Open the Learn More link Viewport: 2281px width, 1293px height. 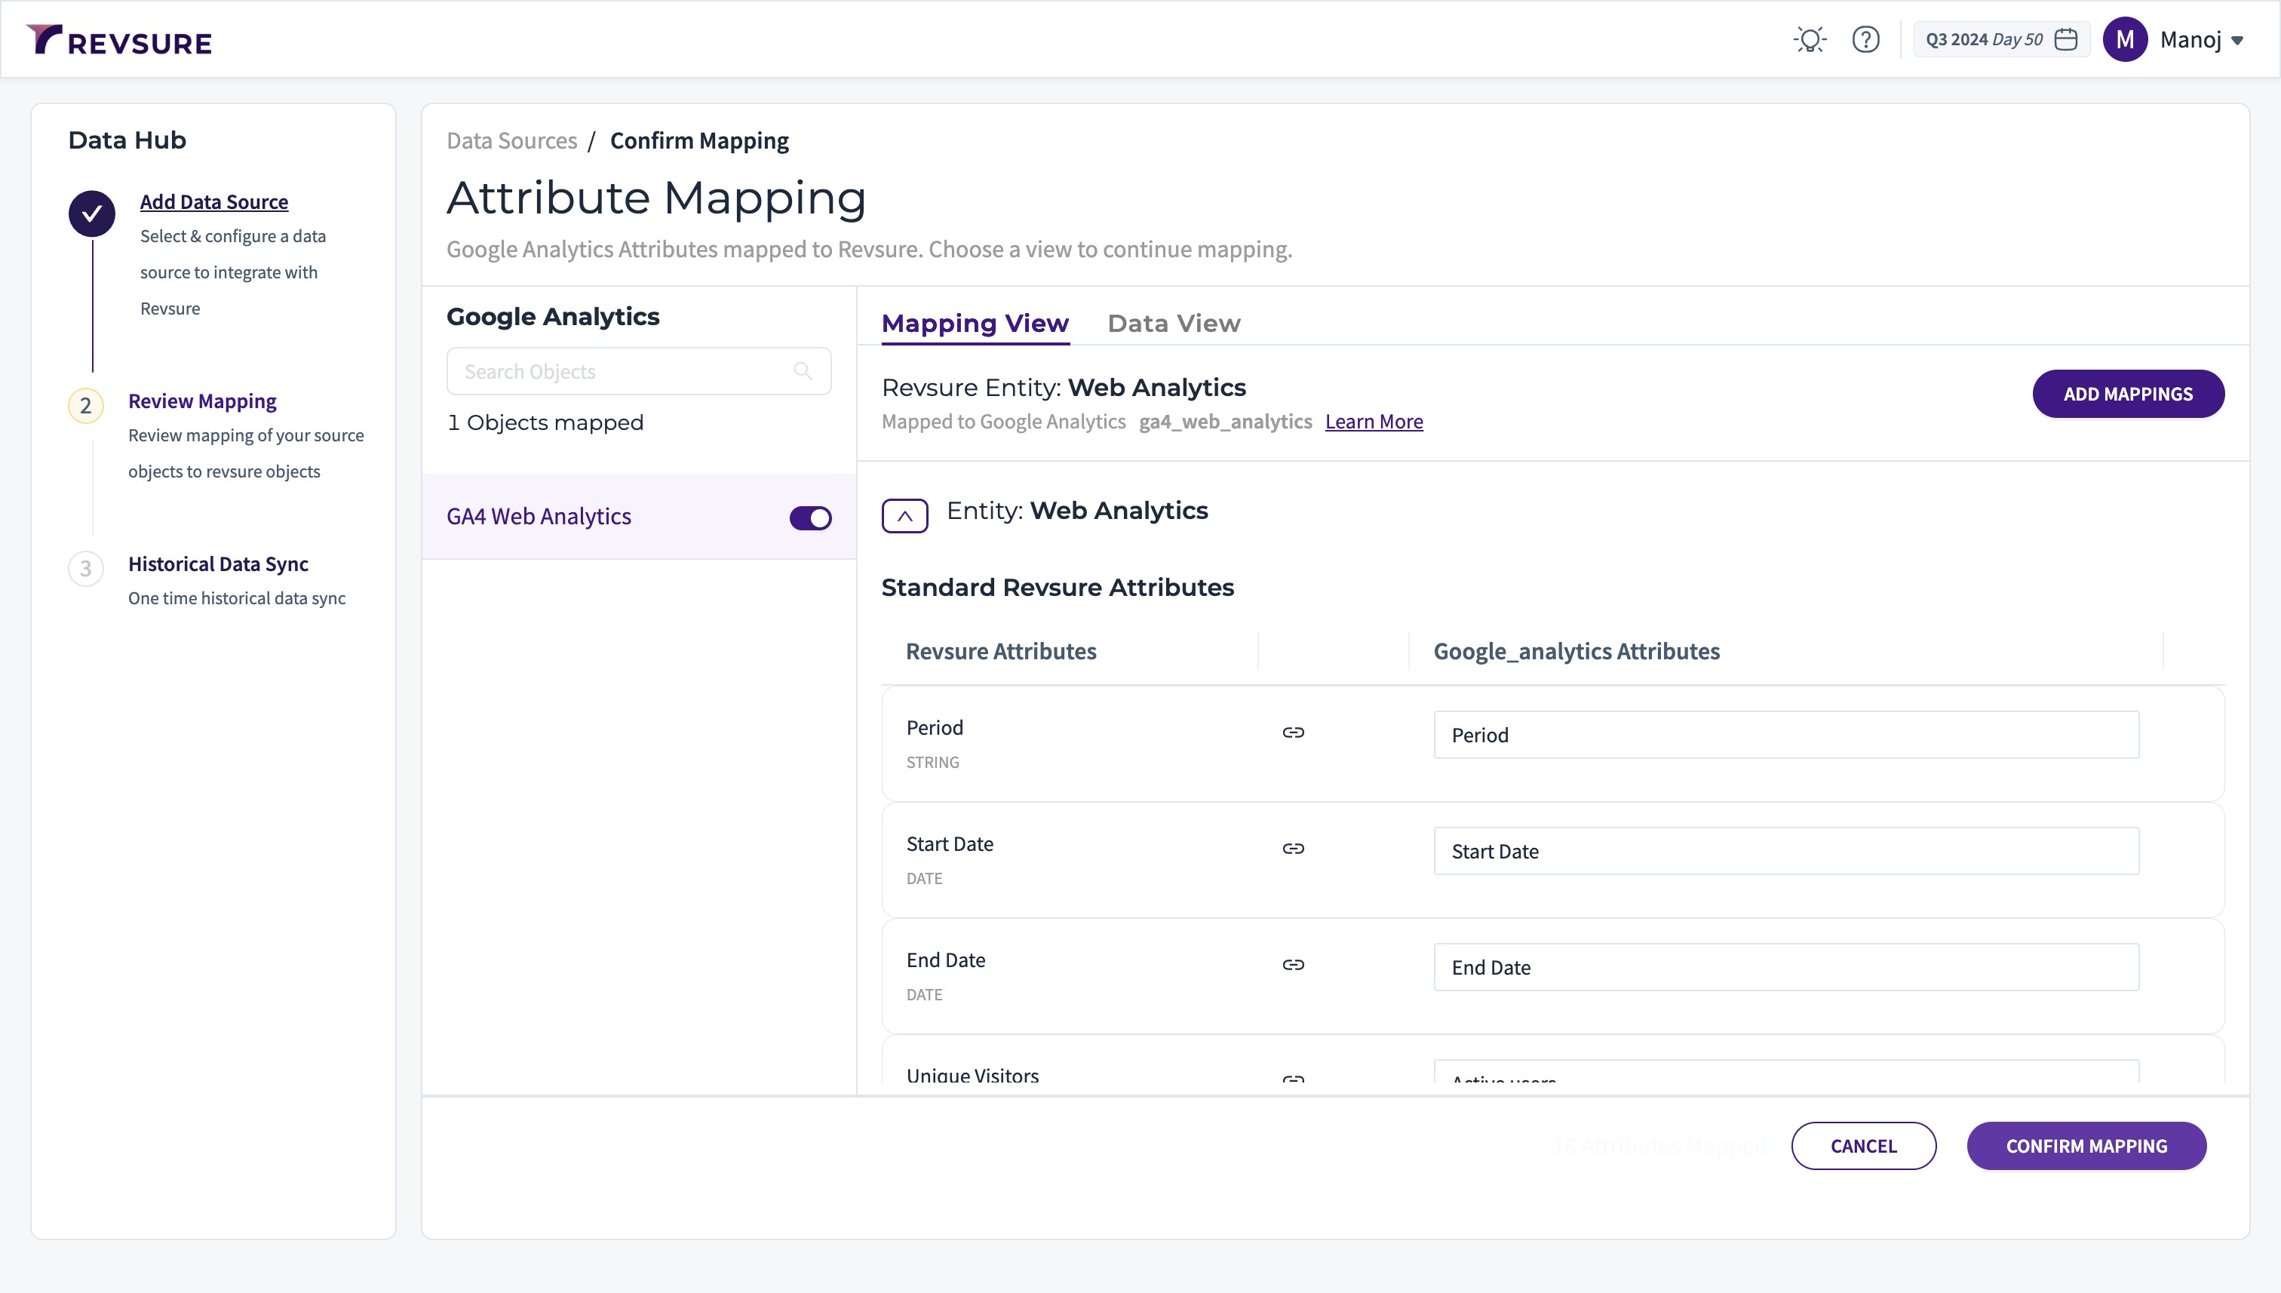click(x=1374, y=422)
